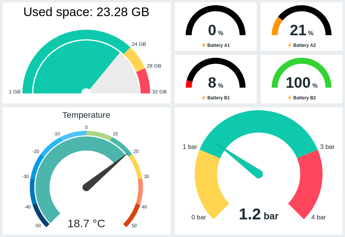Click the orange arc segment of the Battery A2 gauge
Screen dimensions: 345x237
tap(276, 27)
